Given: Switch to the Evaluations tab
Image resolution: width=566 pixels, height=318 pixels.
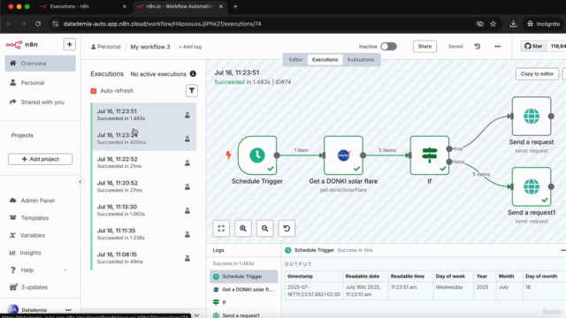Looking at the screenshot, I should point(361,60).
